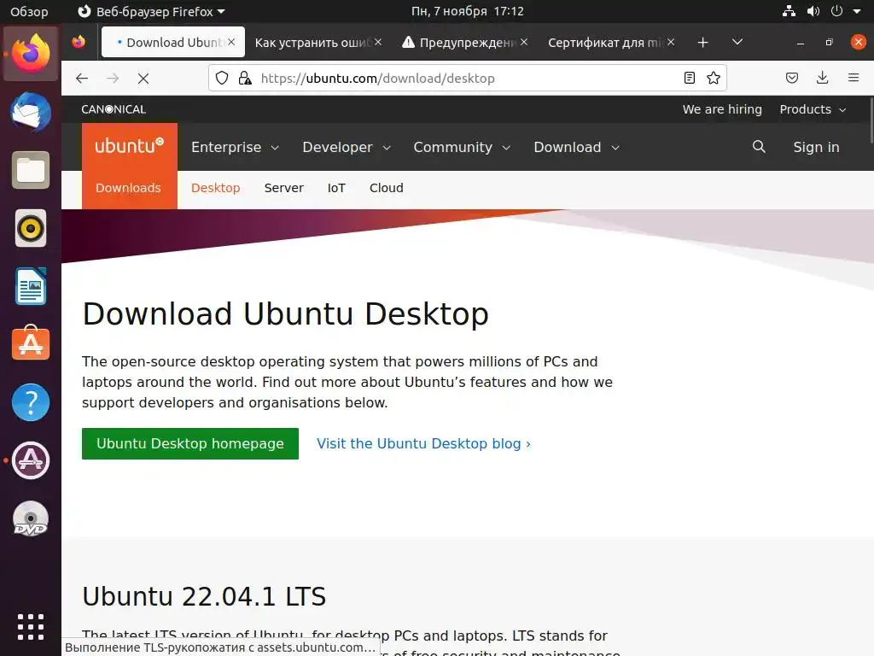Open a new tab with plus
The width and height of the screenshot is (874, 656).
[703, 43]
